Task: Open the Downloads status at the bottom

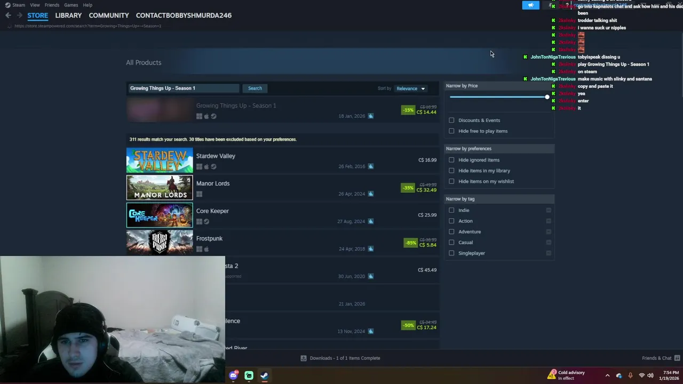Action: [x=340, y=358]
